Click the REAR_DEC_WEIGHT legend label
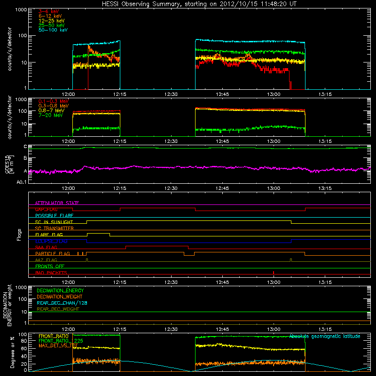The height and width of the screenshot is (376, 376). [58, 309]
